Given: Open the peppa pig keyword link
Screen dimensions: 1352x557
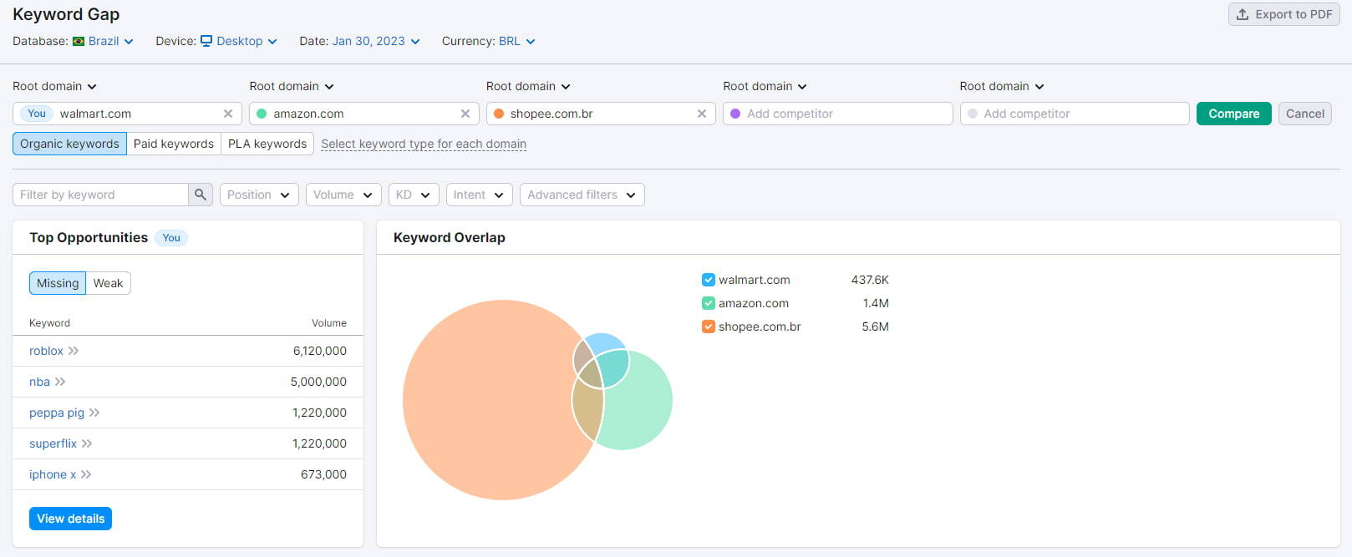Looking at the screenshot, I should (57, 413).
